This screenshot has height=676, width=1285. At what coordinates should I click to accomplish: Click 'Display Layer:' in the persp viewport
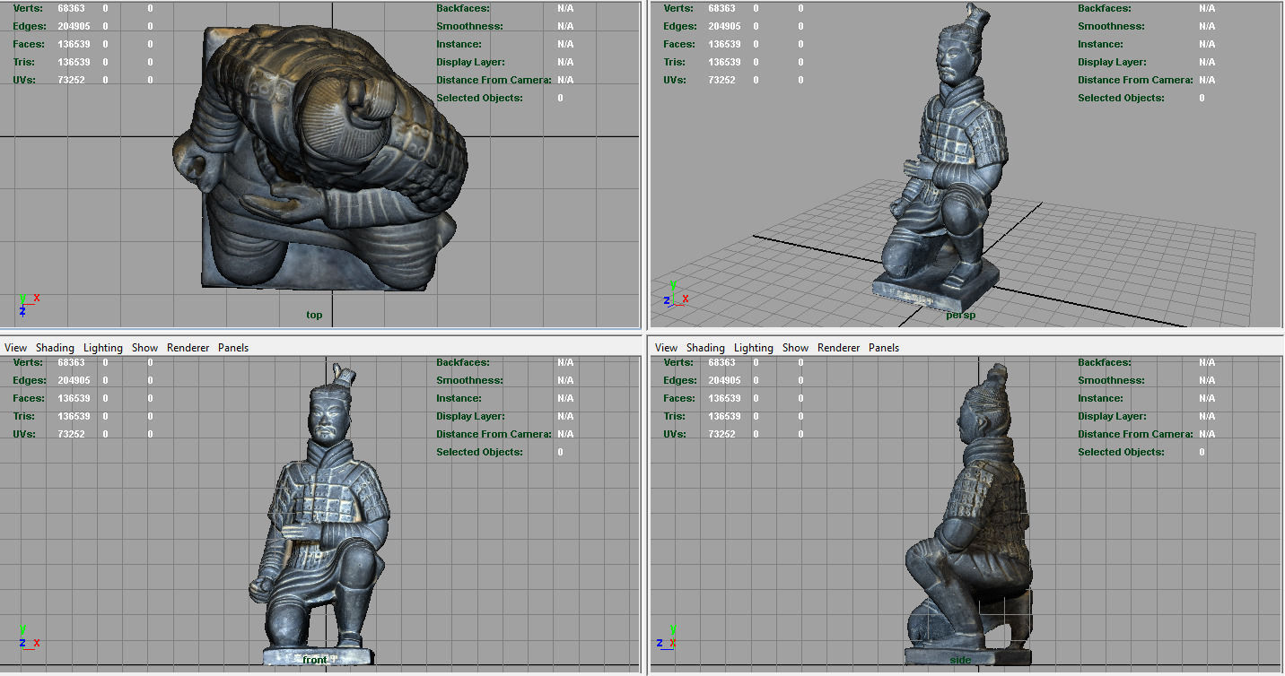[x=1112, y=62]
